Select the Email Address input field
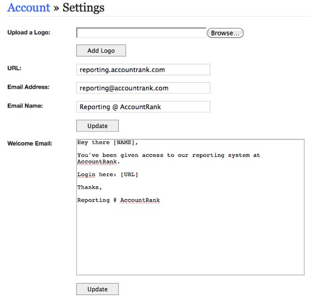The width and height of the screenshot is (311, 301). (x=143, y=88)
